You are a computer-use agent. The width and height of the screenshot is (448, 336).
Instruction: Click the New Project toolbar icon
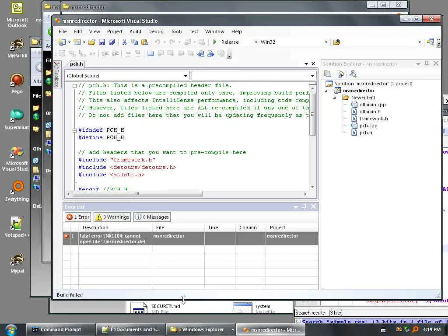[x=62, y=42]
